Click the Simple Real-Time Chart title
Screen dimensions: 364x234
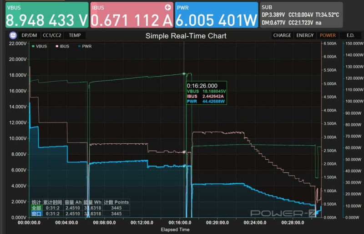pyautogui.click(x=186, y=36)
